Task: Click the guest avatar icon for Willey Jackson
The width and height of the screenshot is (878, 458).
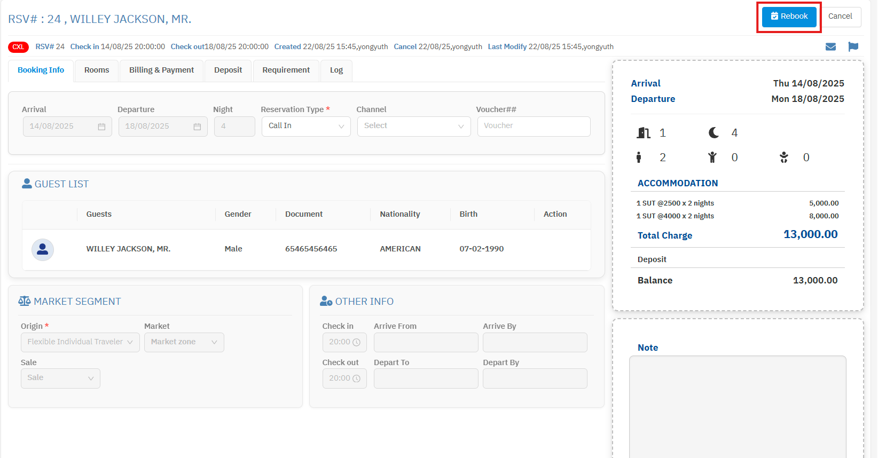Action: 43,249
